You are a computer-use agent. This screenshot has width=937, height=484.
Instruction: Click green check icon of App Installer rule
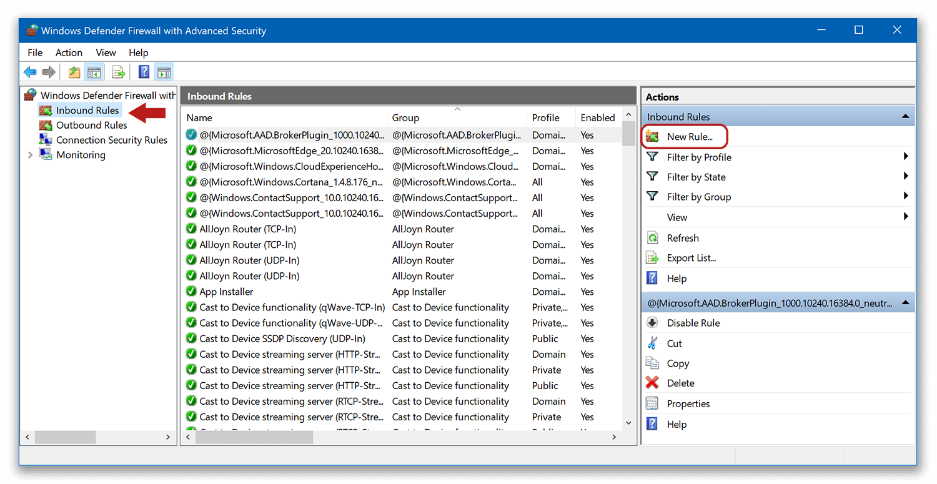click(191, 292)
